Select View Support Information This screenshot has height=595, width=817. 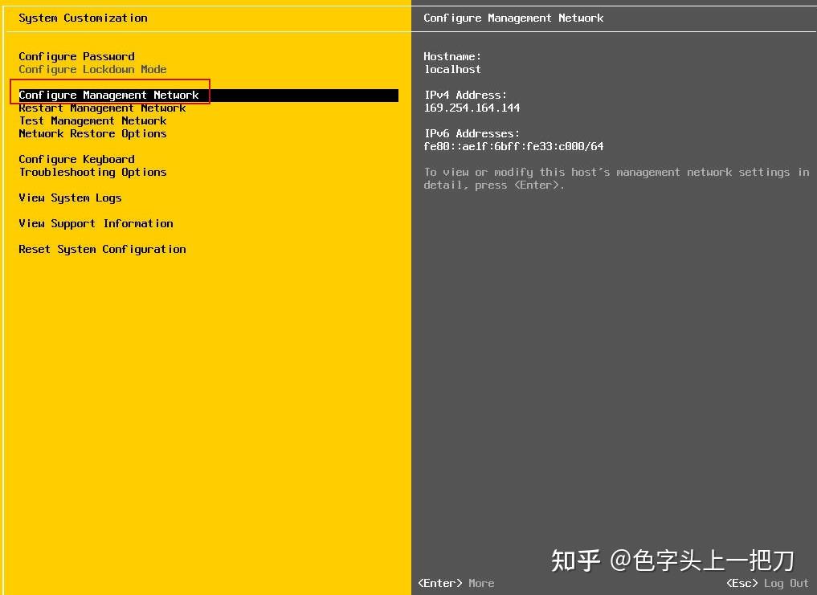(96, 223)
